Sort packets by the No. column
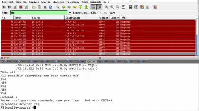The width and height of the screenshot is (199, 111). tap(7, 18)
